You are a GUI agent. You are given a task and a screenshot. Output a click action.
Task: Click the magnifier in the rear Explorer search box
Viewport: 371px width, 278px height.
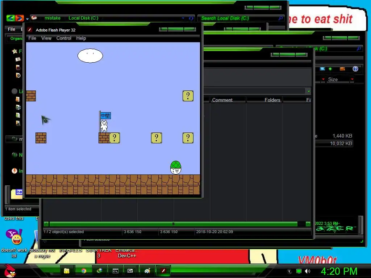click(x=359, y=49)
